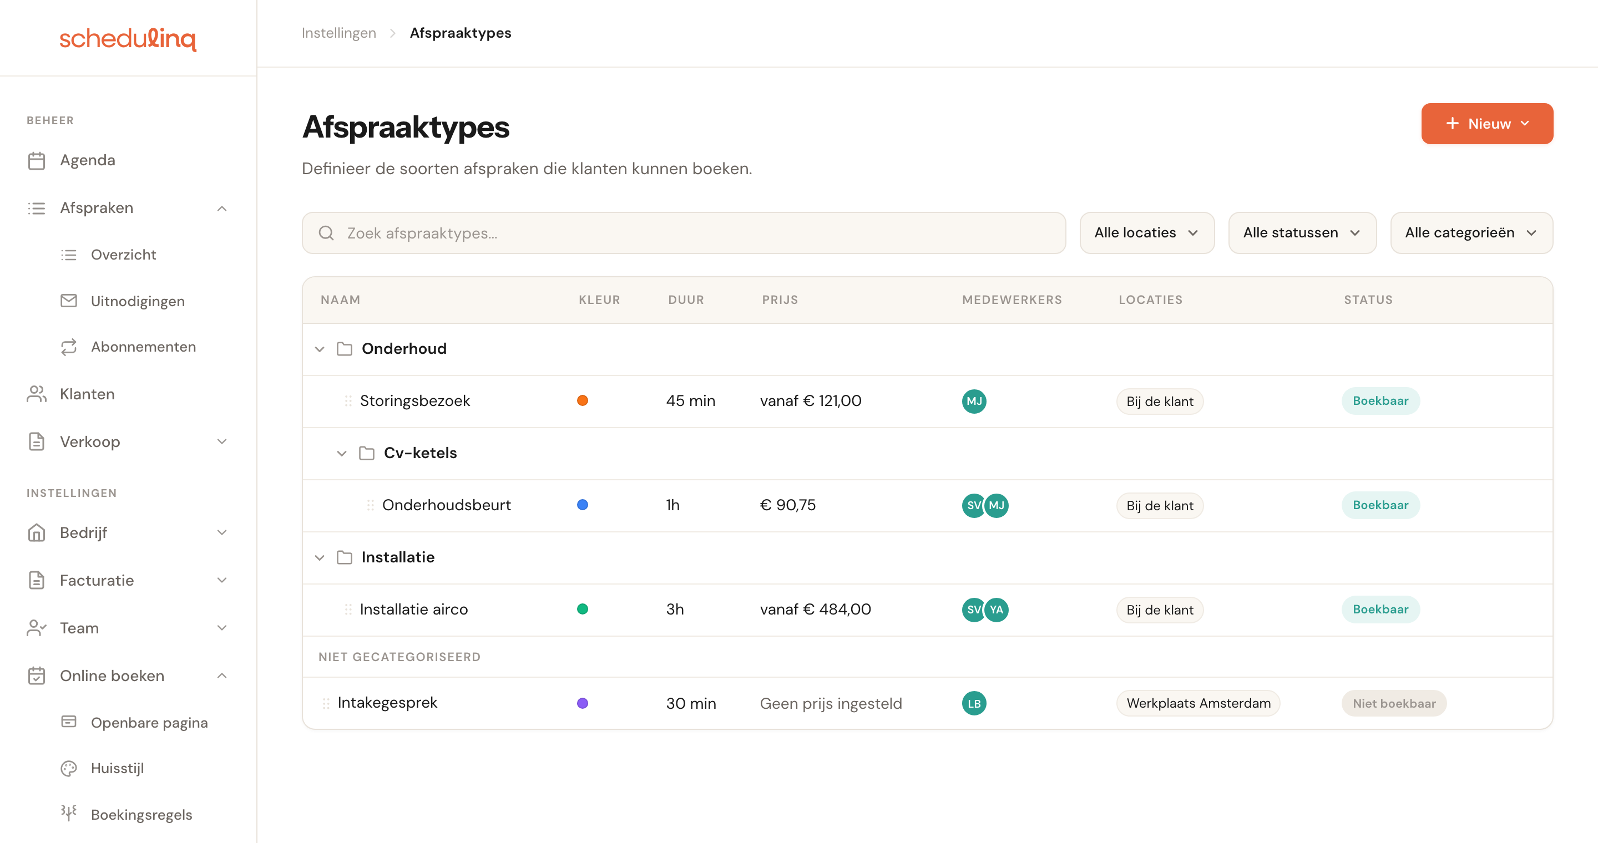Click the Nieuw button

[x=1487, y=124]
